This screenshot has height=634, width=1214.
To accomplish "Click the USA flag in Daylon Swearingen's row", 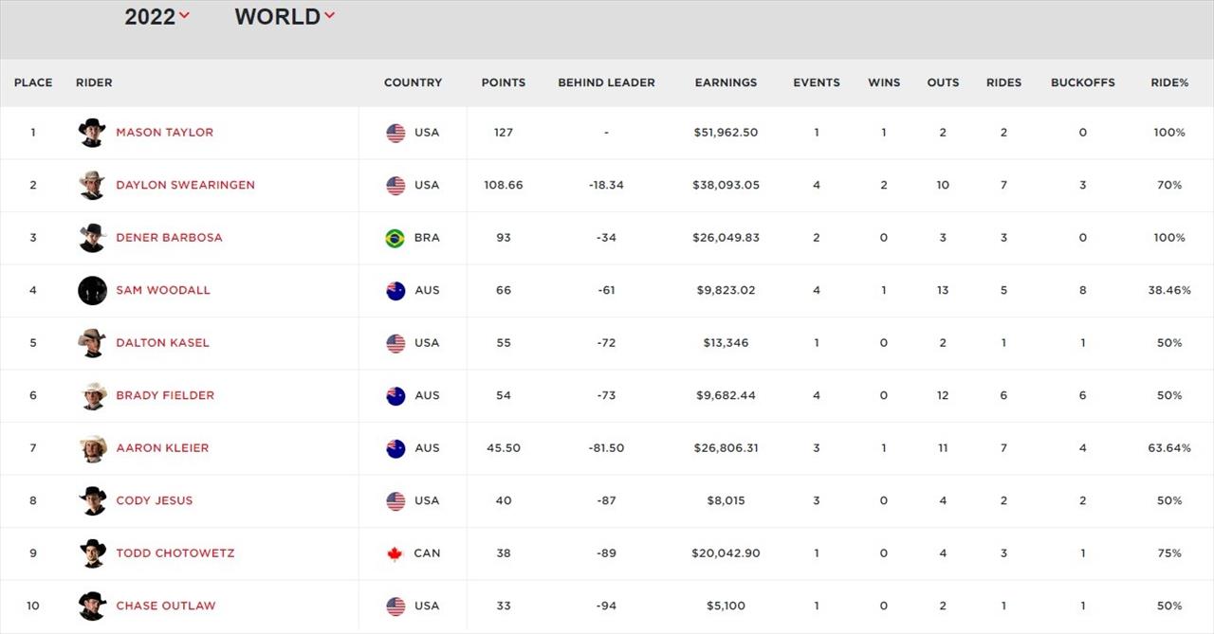I will (395, 186).
